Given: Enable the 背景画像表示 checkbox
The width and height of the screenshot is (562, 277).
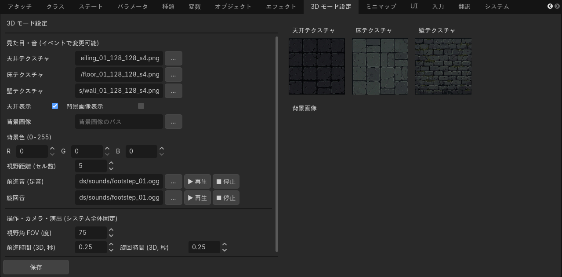Looking at the screenshot, I should 141,106.
